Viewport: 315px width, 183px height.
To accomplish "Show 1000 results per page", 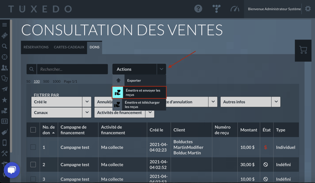I will point(57,81).
